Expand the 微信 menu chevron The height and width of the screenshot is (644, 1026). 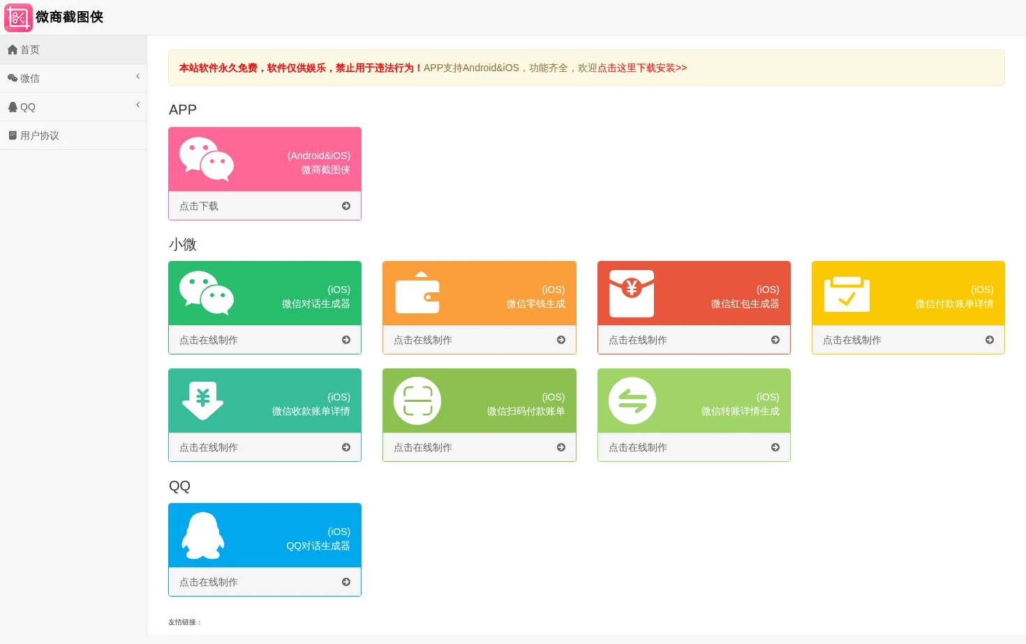(x=137, y=76)
